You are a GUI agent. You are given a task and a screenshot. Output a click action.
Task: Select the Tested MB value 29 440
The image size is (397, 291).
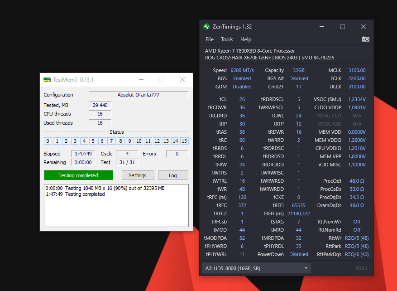pyautogui.click(x=100, y=105)
